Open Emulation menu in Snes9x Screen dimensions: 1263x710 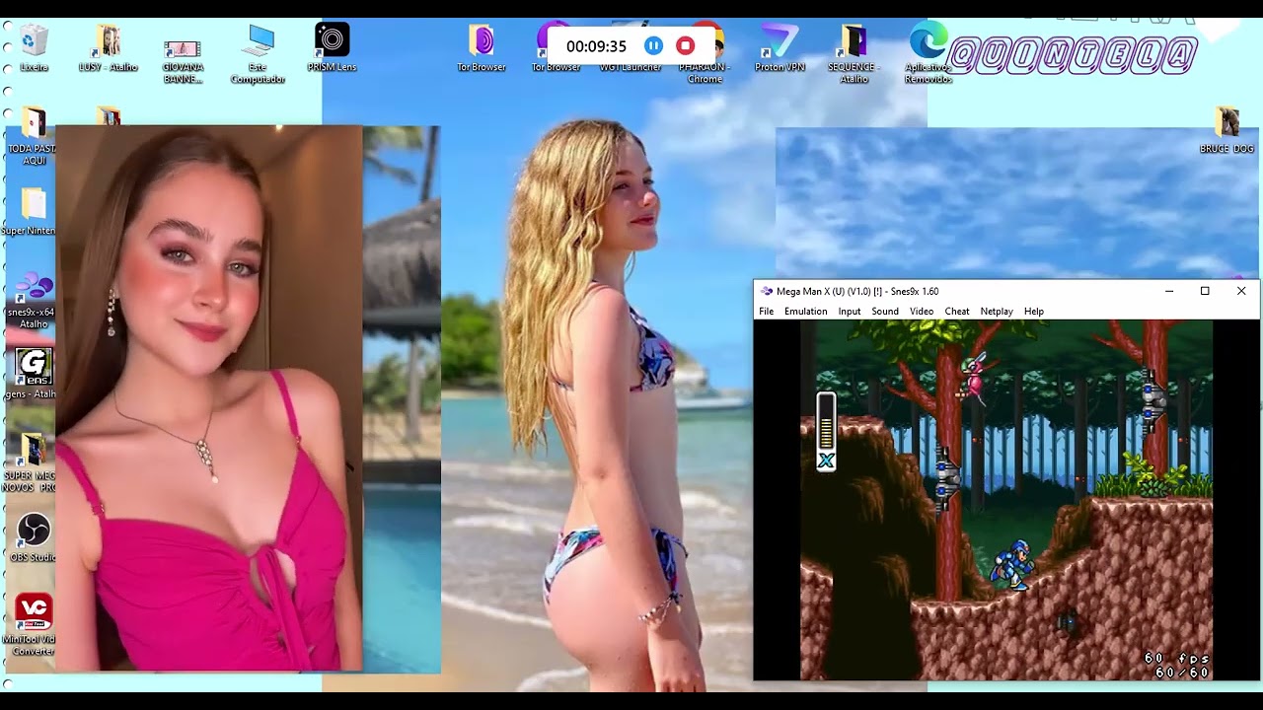(x=806, y=312)
